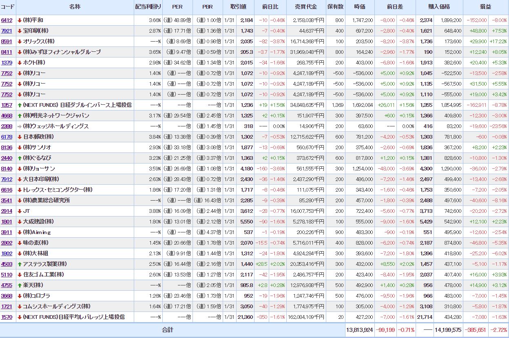Click the 損益 column header
This screenshot has height=338, width=509.
(485, 7)
